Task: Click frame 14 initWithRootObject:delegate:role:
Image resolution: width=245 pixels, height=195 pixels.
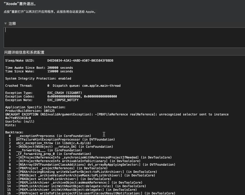Action: (x=77, y=186)
